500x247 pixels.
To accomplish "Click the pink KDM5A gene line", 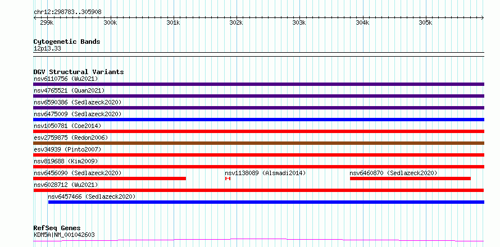I will coord(258,240).
